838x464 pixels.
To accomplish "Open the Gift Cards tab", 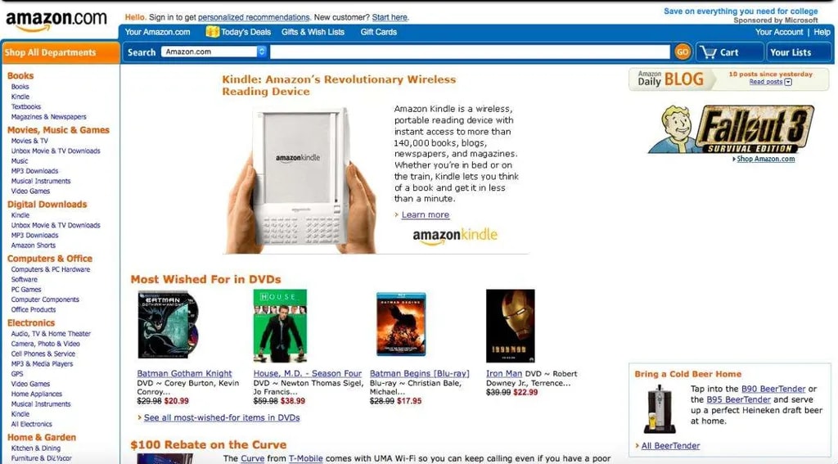I will (378, 32).
